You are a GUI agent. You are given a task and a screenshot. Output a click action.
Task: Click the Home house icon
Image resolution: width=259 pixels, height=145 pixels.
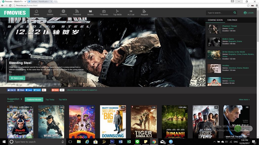(x=36, y=11)
